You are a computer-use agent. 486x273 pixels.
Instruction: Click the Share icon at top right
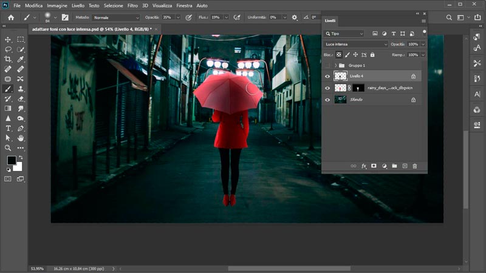pos(477,18)
